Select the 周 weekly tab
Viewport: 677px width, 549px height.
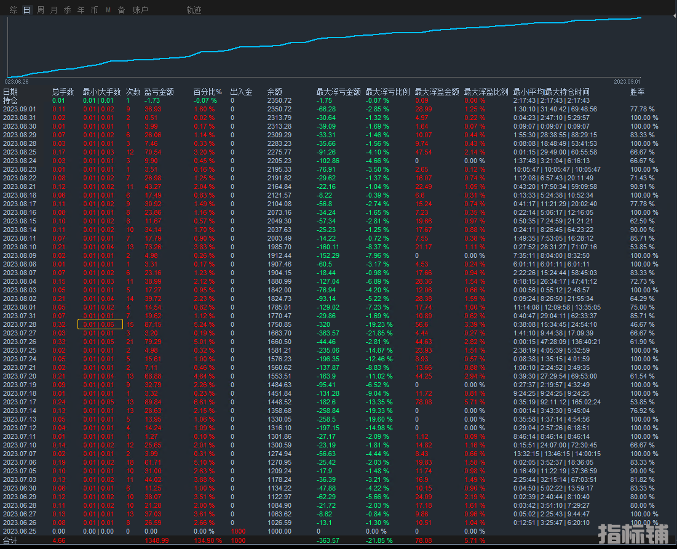[x=41, y=10]
